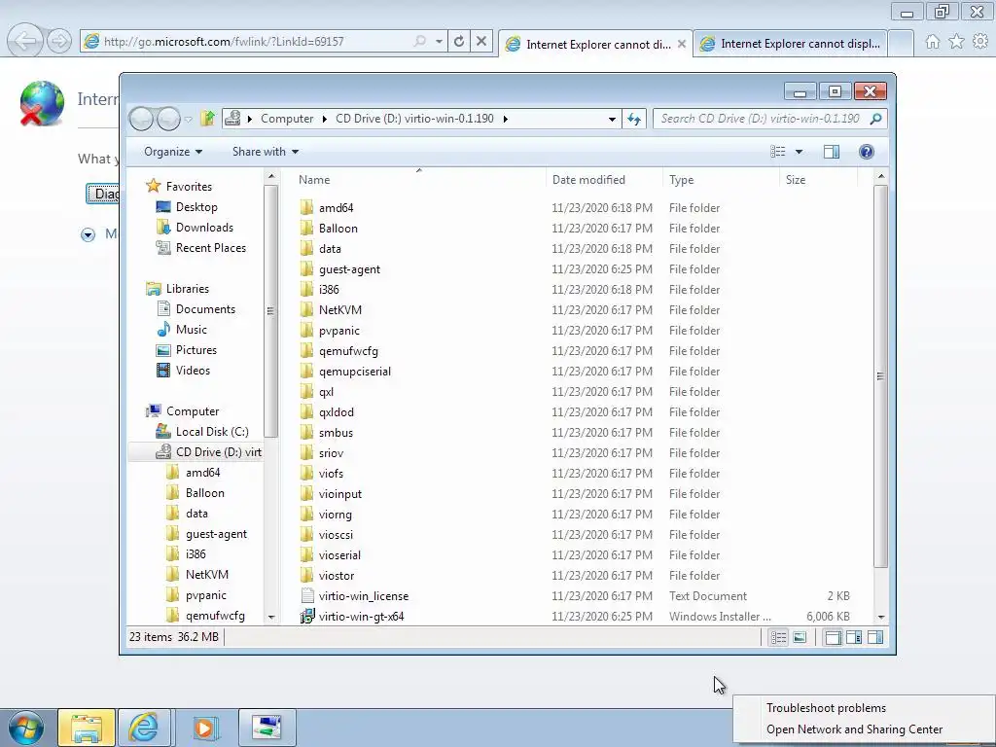Click Computer in the Explorer breadcrumb
The height and width of the screenshot is (747, 996).
coord(287,119)
